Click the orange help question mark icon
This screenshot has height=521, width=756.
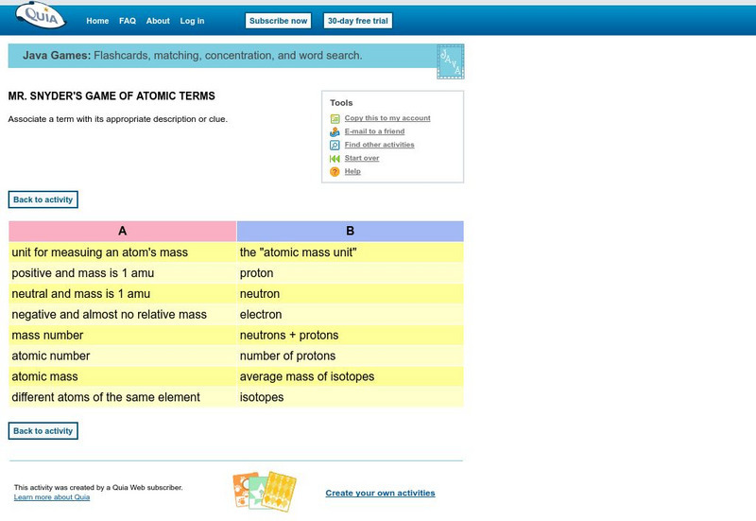coord(335,172)
